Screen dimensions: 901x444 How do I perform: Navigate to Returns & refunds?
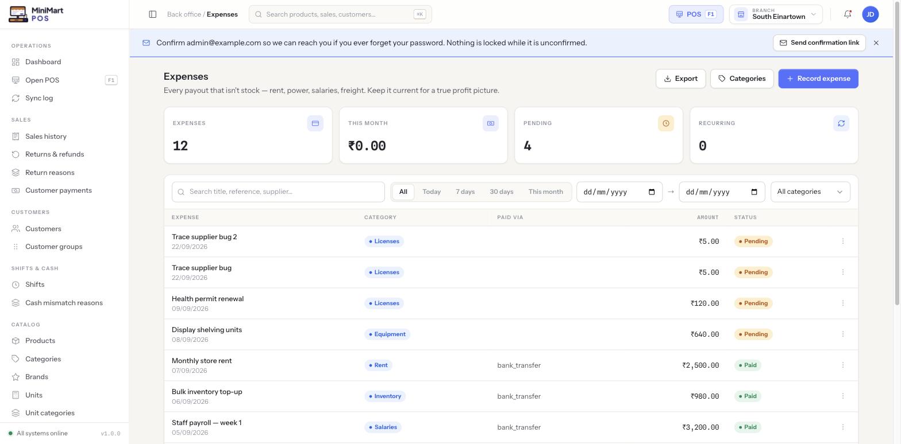click(x=64, y=154)
